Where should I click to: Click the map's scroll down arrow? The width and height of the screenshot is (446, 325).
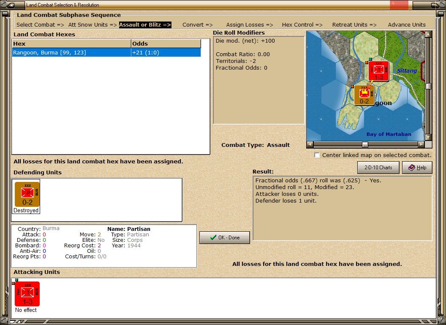428,137
